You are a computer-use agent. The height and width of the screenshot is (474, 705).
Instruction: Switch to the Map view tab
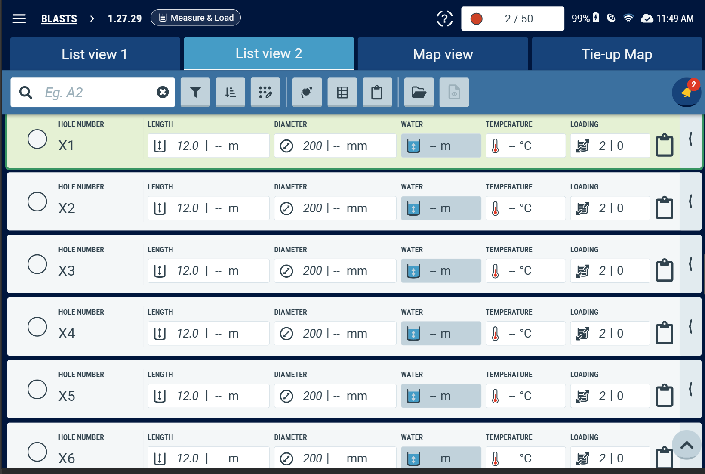443,54
